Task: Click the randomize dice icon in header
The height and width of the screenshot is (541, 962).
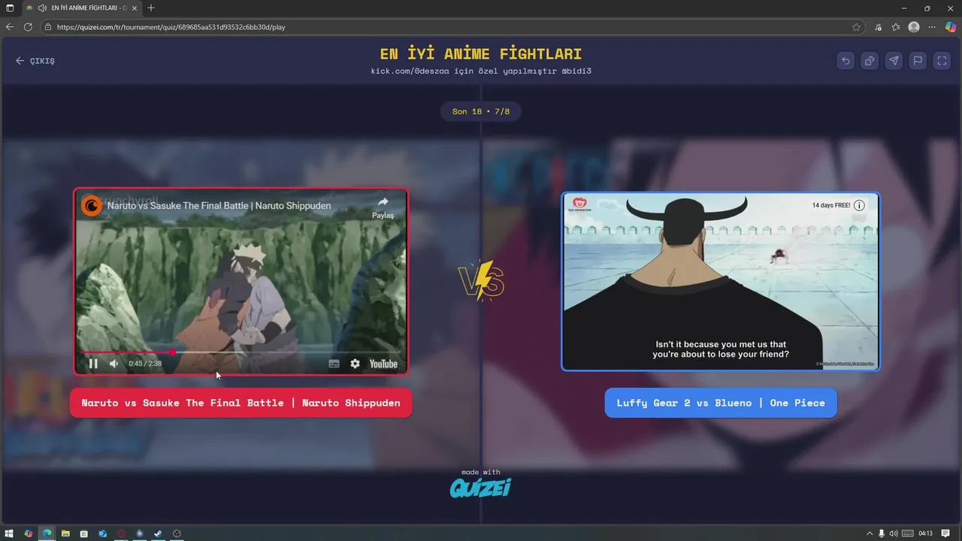Action: coord(870,61)
